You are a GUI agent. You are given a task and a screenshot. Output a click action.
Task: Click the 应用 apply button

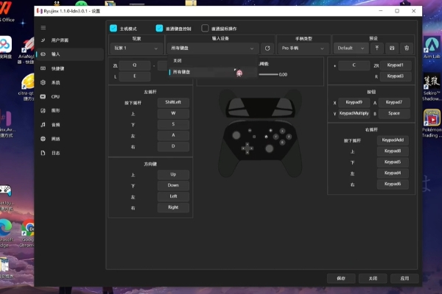pos(404,279)
